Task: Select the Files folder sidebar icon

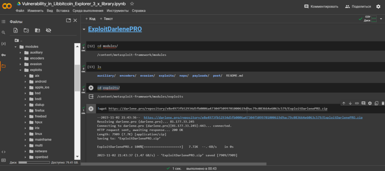Action: (3, 66)
